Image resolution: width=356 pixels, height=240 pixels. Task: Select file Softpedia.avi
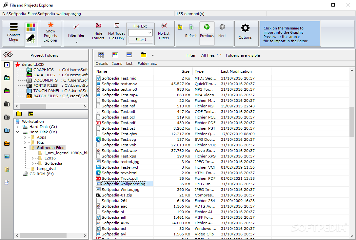(114, 234)
